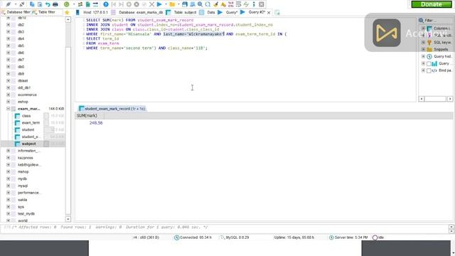The width and height of the screenshot is (455, 256).
Task: Click the load SQL file folder icon
Action: click(x=172, y=4)
